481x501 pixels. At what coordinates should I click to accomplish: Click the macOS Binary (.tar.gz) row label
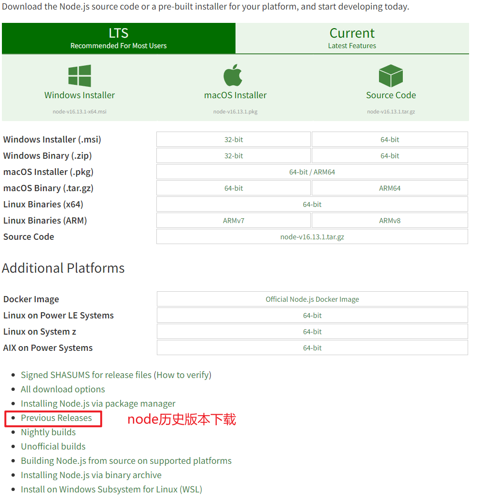pos(48,188)
